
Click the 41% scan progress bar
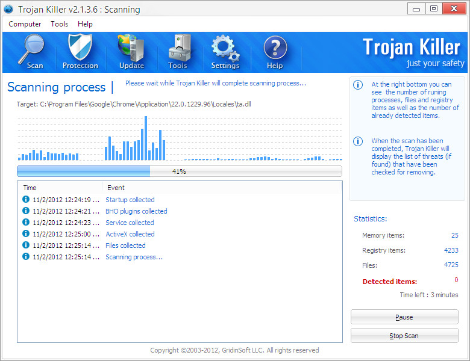179,171
